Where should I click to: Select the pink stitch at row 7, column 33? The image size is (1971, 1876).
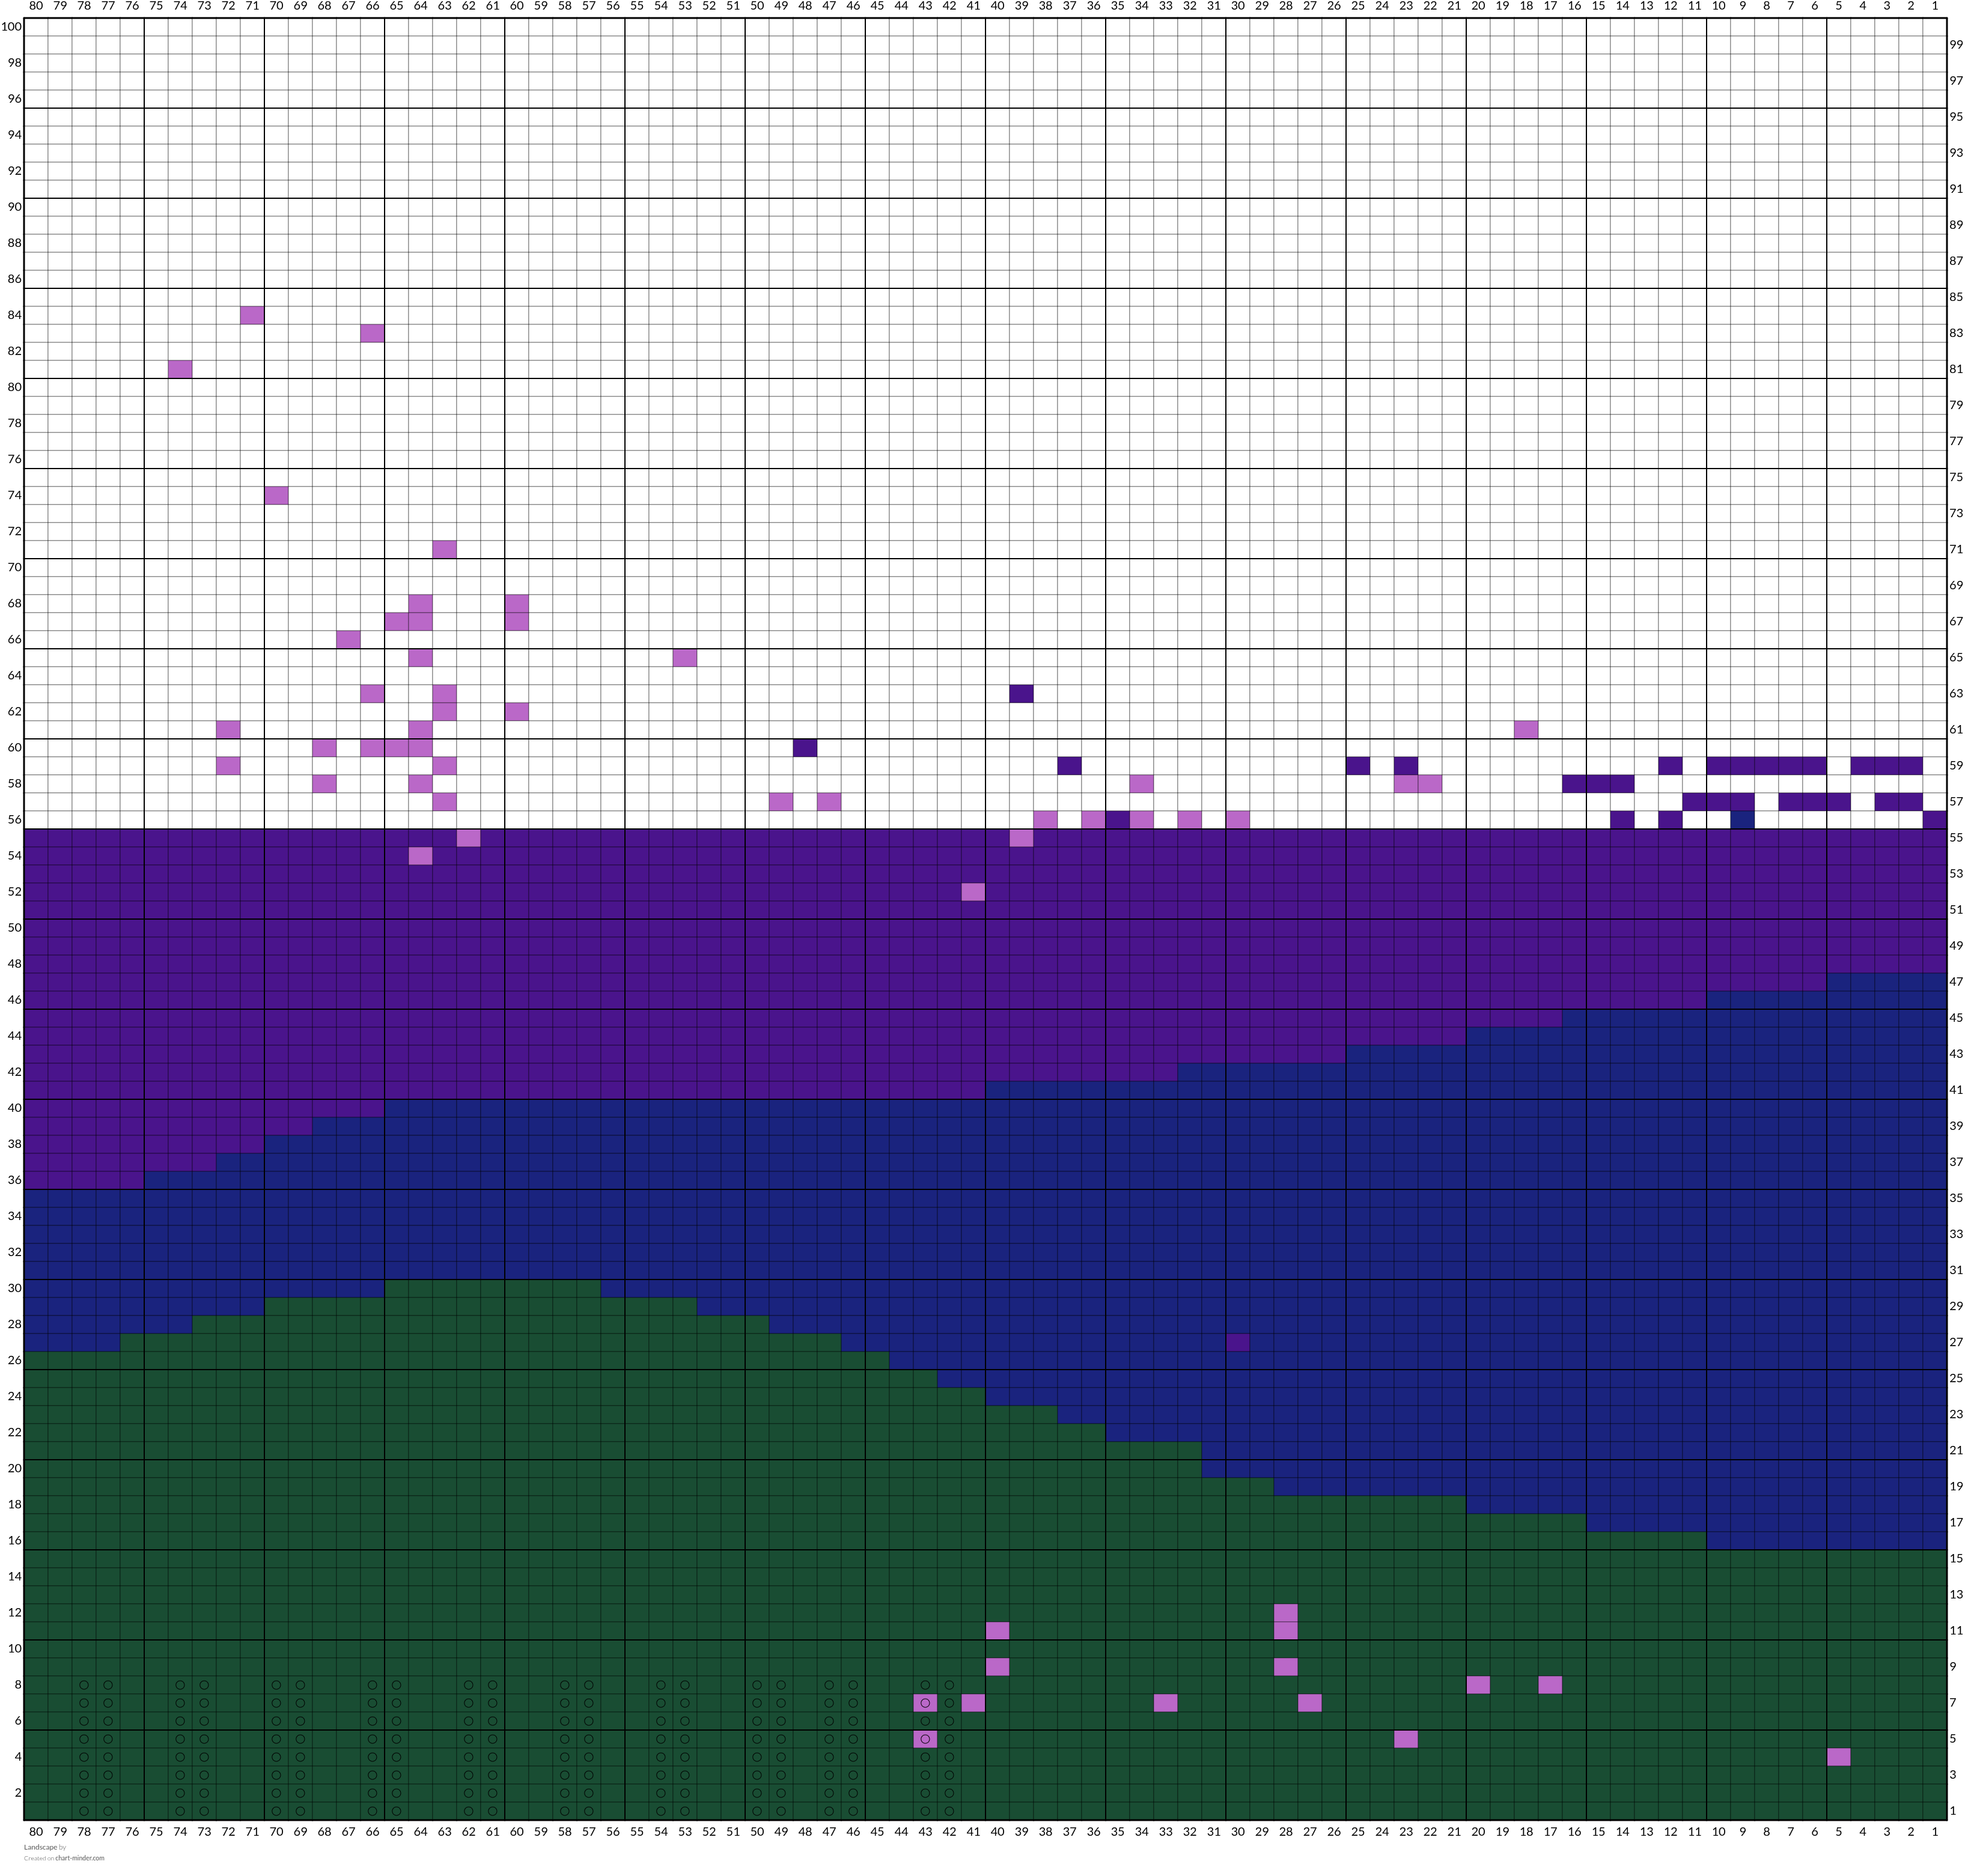tap(1166, 1702)
